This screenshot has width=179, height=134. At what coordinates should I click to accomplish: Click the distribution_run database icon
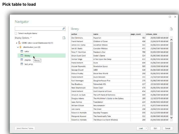tap(21, 47)
